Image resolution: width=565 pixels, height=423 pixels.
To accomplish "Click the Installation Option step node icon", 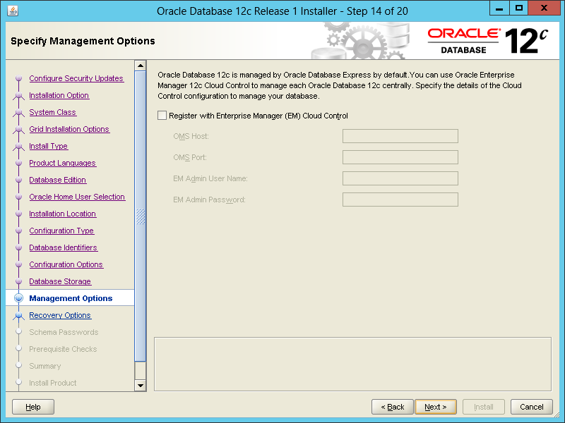I will 19,96.
